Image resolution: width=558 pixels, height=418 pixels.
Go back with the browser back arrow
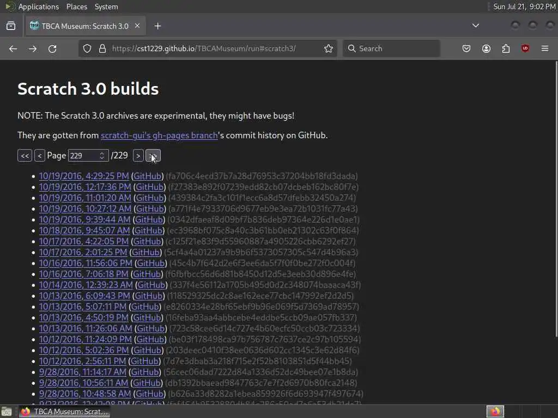[x=13, y=48]
